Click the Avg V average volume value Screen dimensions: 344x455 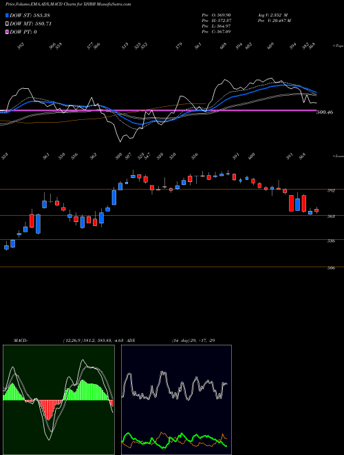pyautogui.click(x=272, y=15)
